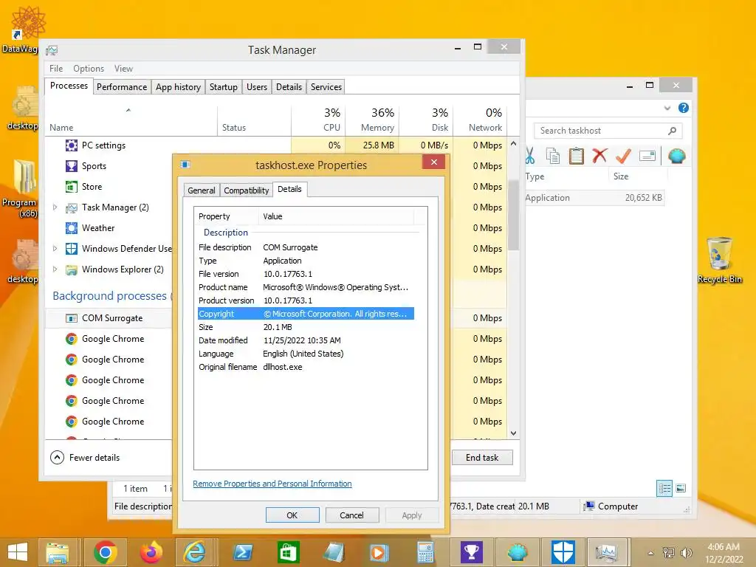Switch Explorer to large icons view
The image size is (756, 567).
pos(681,489)
